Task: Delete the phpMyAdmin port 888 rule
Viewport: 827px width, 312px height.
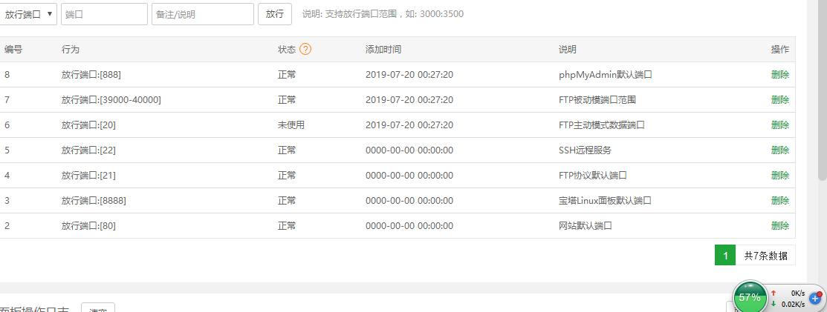Action: coord(780,75)
